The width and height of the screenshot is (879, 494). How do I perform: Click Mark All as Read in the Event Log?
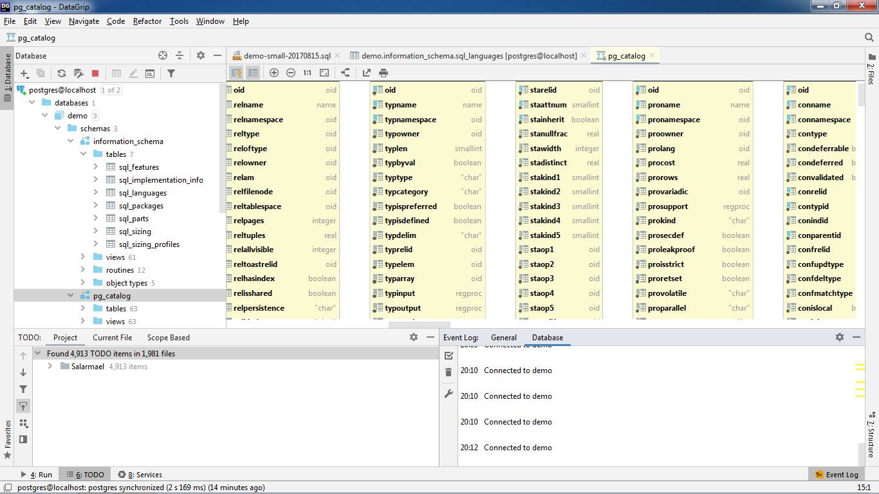(x=449, y=356)
